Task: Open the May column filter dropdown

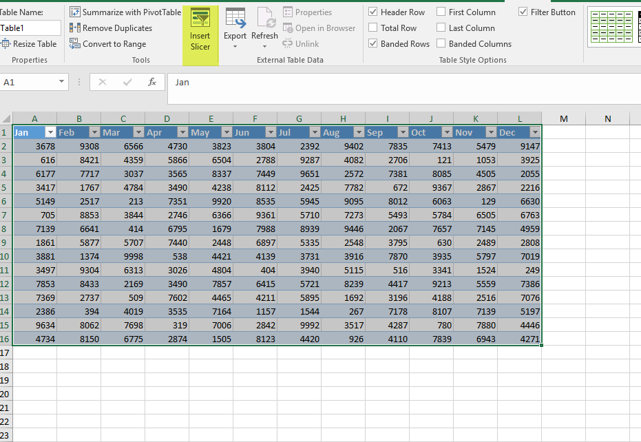Action: point(227,132)
